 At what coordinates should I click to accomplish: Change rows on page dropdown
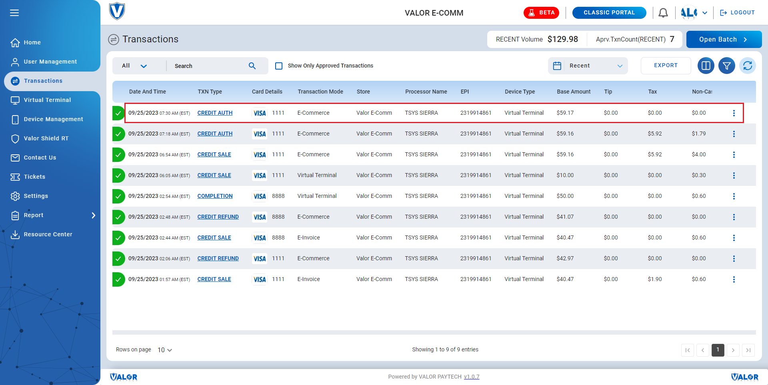pyautogui.click(x=164, y=350)
